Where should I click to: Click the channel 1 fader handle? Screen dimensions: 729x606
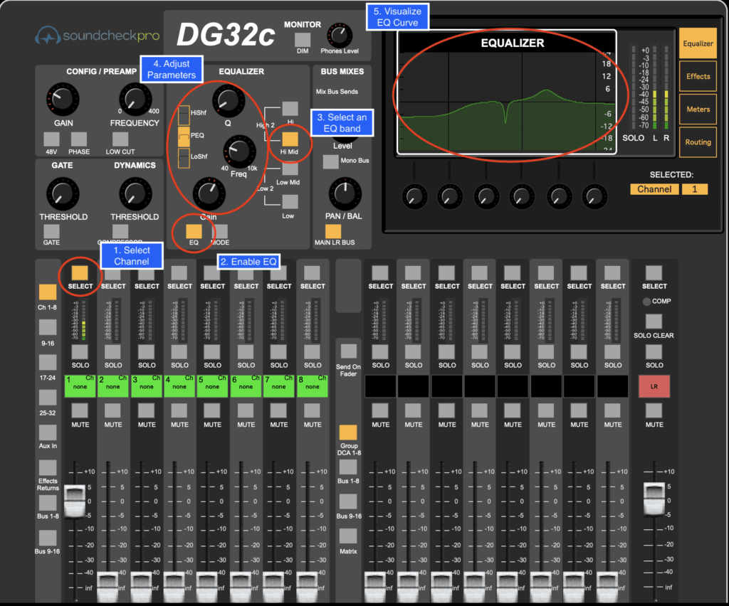click(x=74, y=501)
